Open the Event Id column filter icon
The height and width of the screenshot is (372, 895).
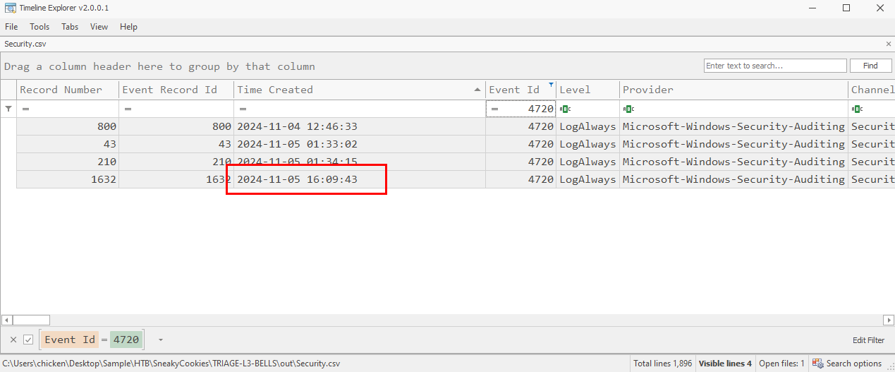click(x=551, y=84)
